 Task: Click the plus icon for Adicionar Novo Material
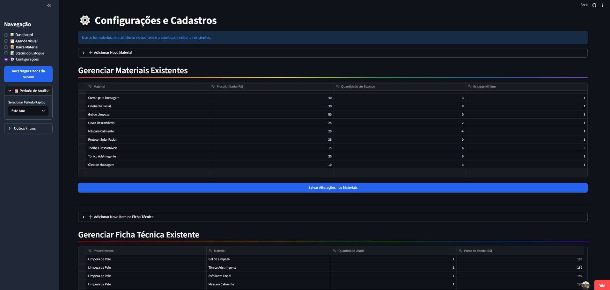(91, 53)
